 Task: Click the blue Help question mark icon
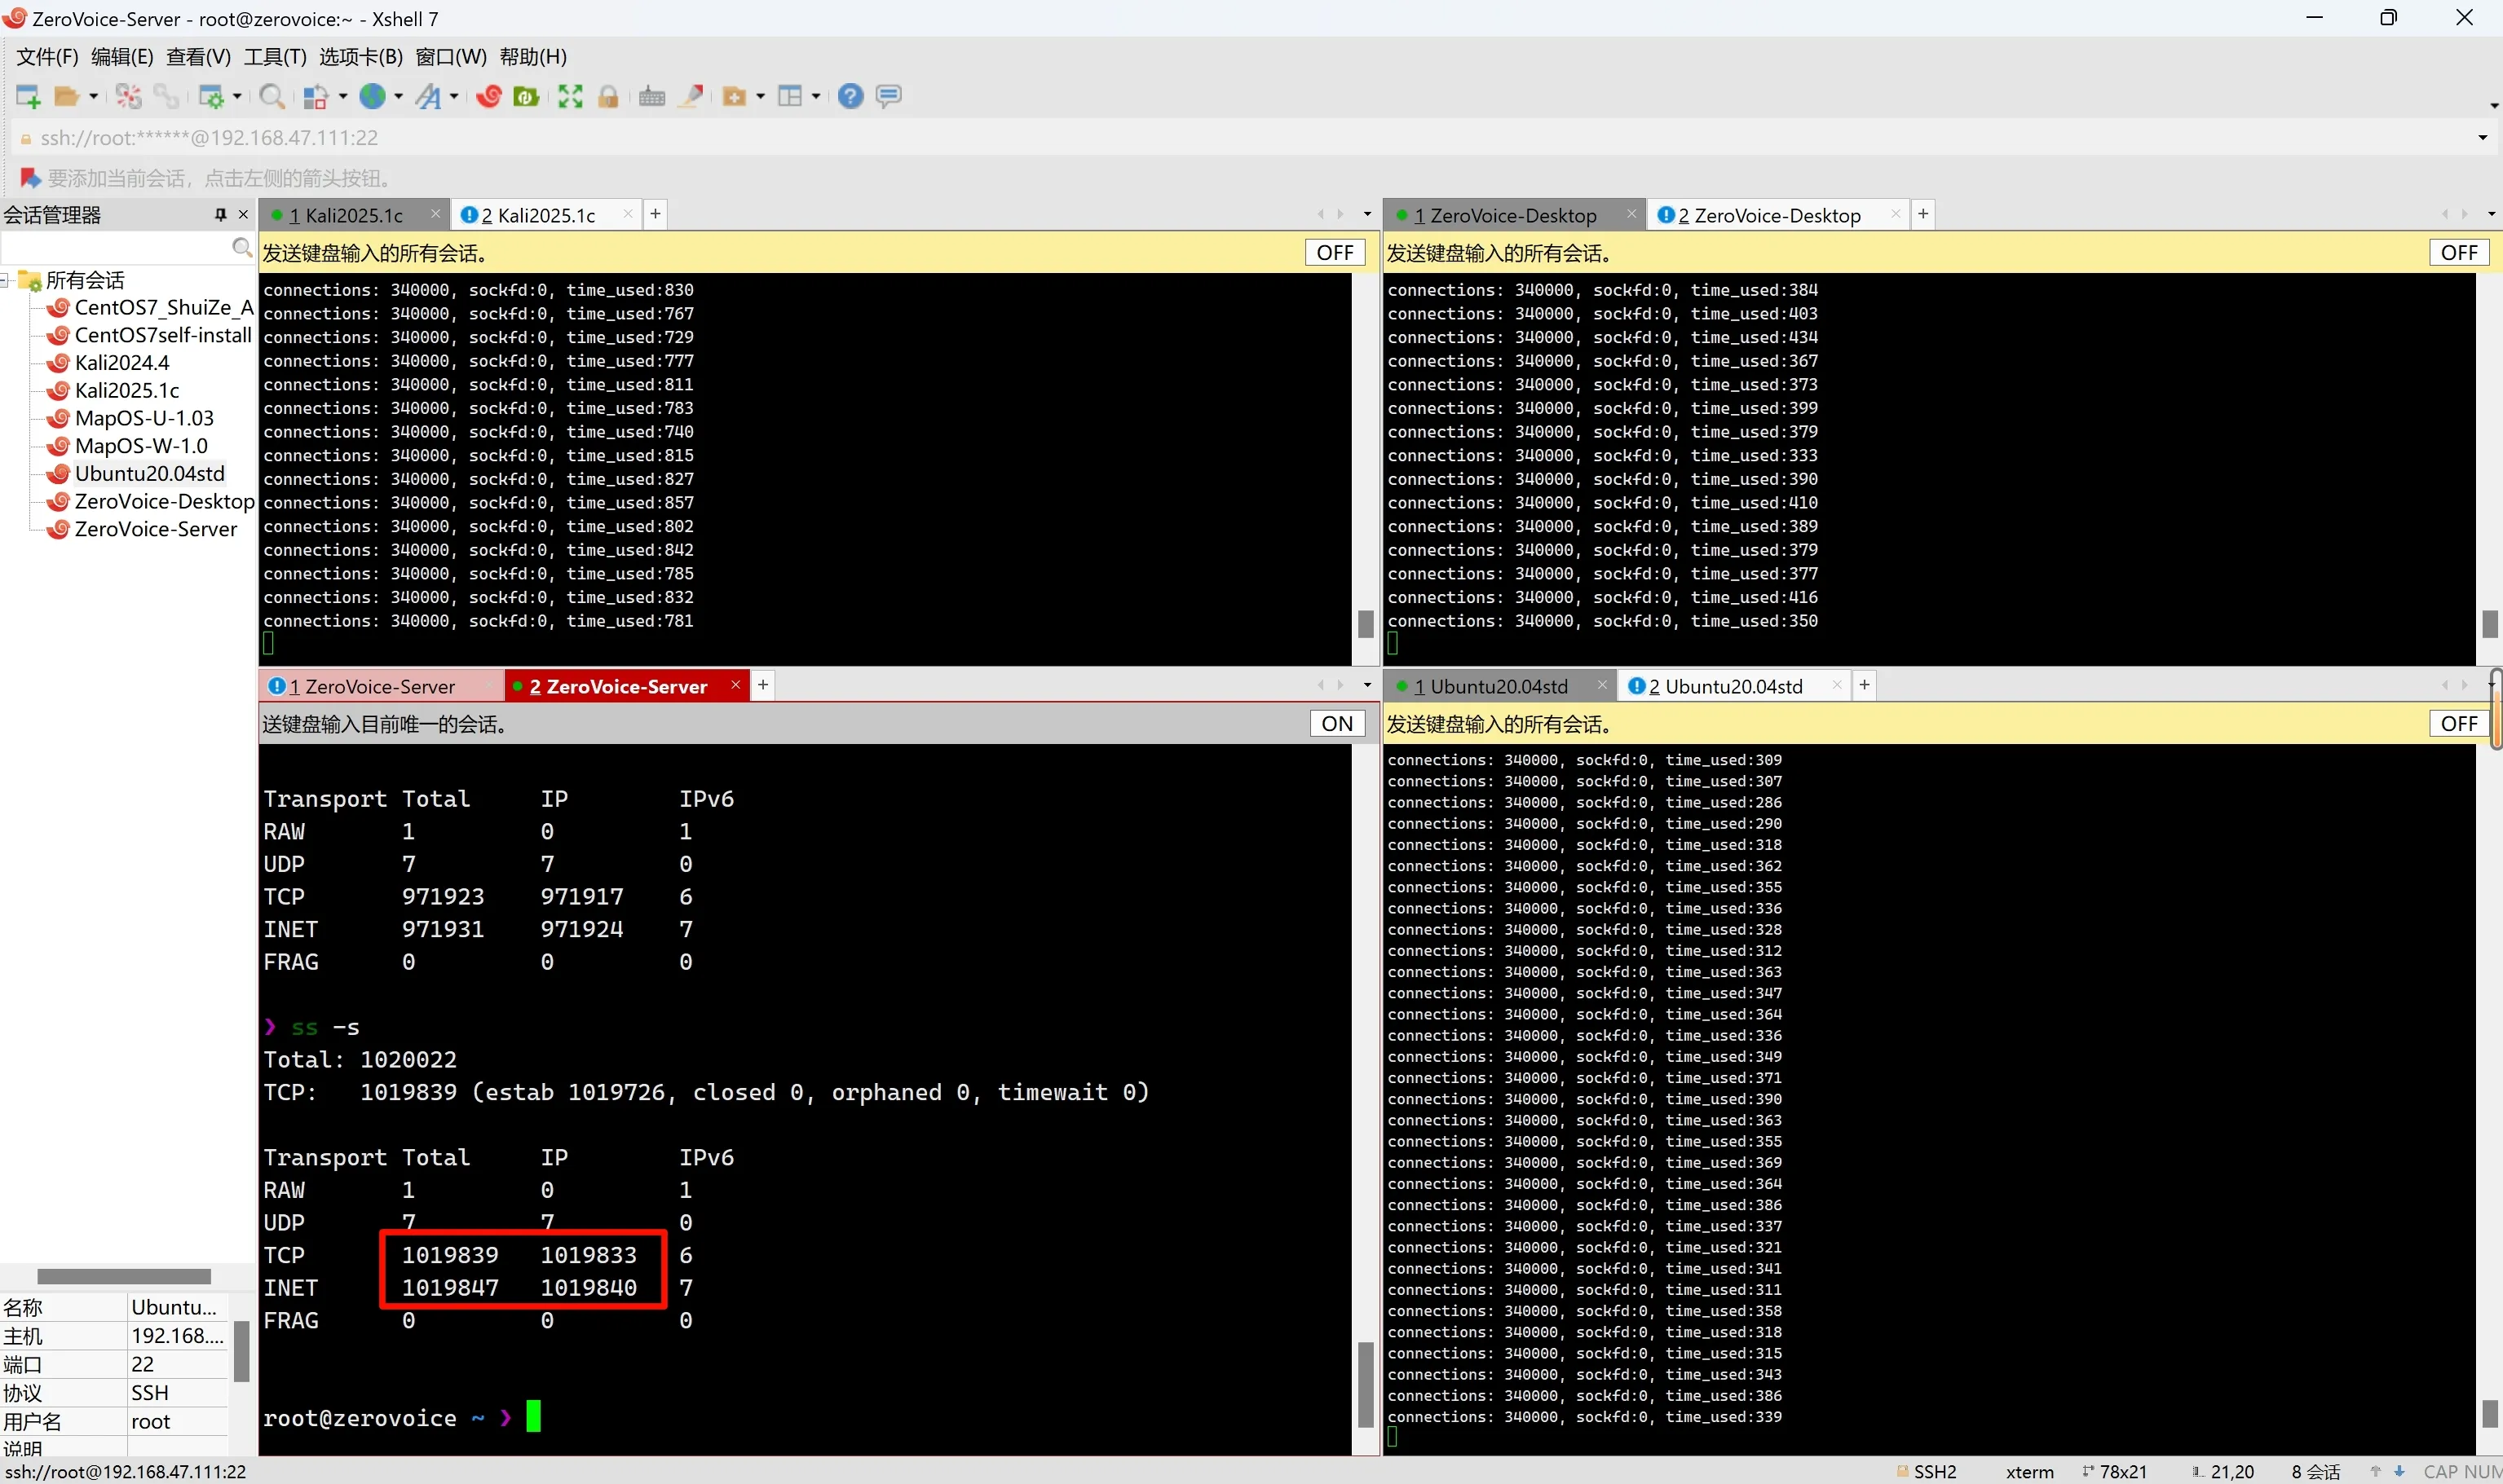pyautogui.click(x=850, y=96)
